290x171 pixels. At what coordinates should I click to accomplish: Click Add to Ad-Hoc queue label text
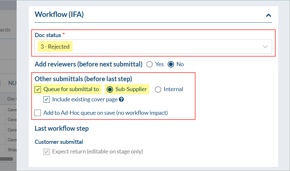(x=105, y=113)
